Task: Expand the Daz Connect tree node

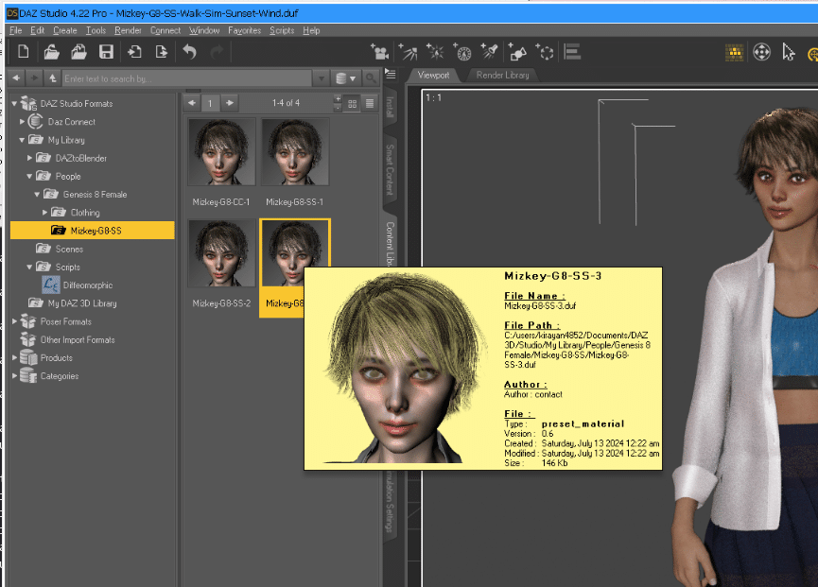Action: (x=22, y=122)
